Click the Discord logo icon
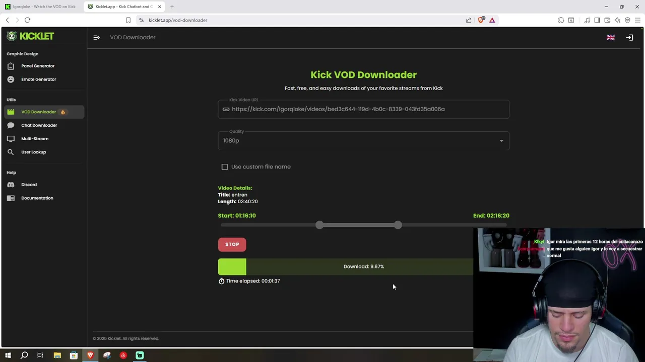645x362 pixels. 11,185
